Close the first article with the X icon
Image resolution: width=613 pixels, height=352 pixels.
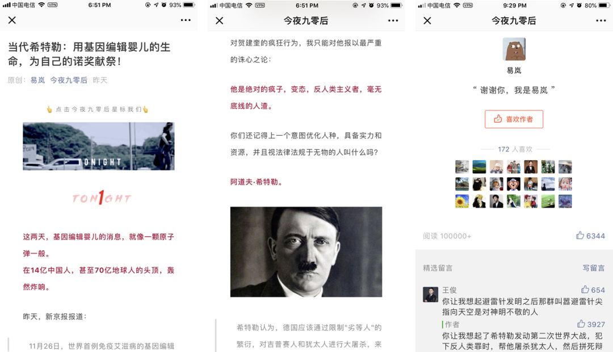(12, 20)
